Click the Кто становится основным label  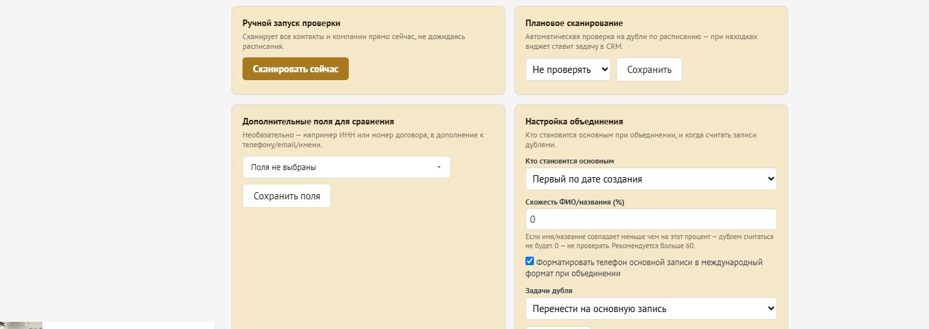(570, 161)
